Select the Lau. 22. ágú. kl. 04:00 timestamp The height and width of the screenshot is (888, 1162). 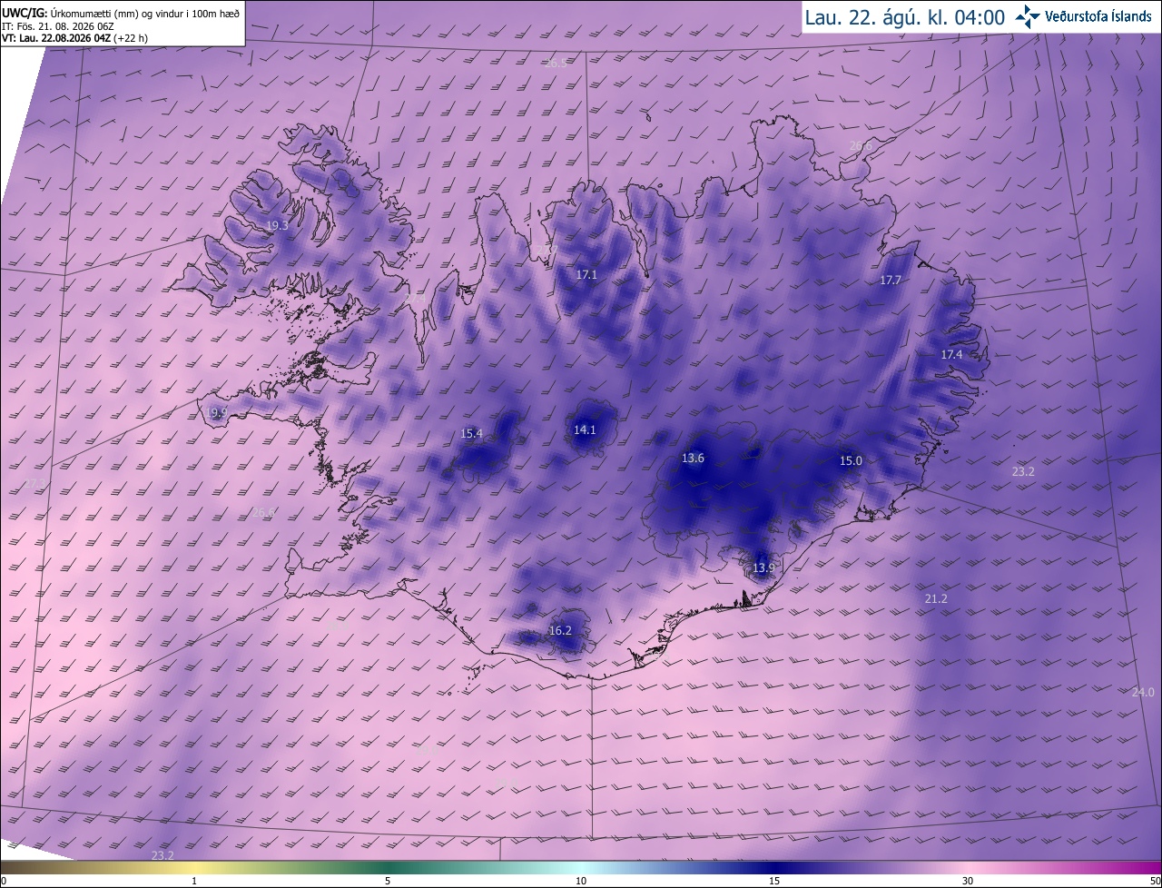904,17
